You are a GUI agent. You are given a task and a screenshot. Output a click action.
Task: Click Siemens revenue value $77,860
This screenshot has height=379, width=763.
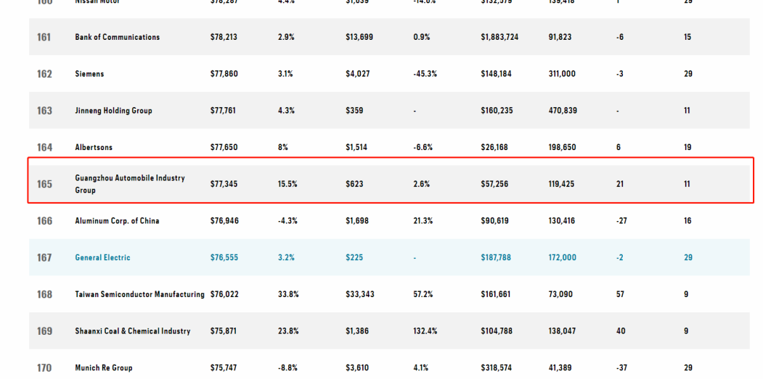point(224,74)
